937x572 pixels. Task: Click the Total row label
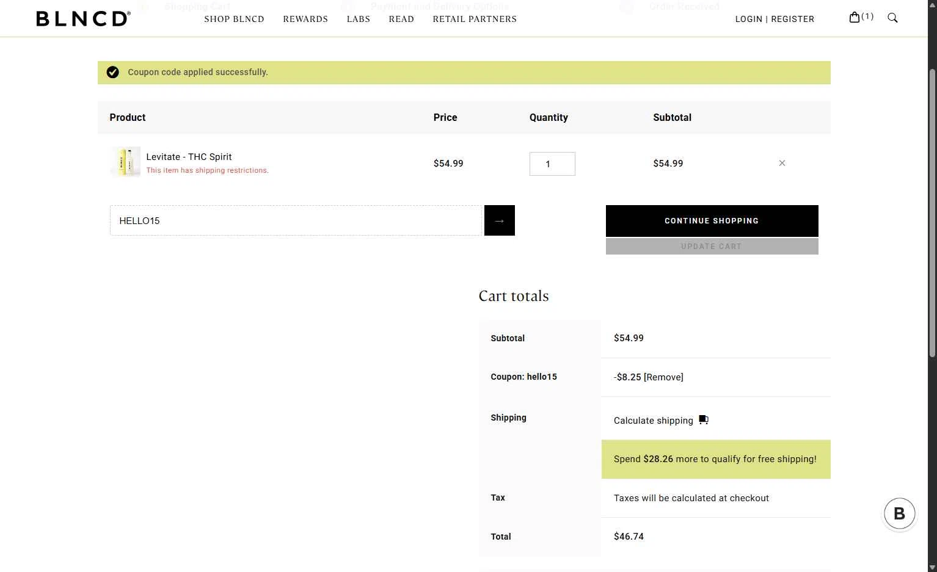(501, 537)
